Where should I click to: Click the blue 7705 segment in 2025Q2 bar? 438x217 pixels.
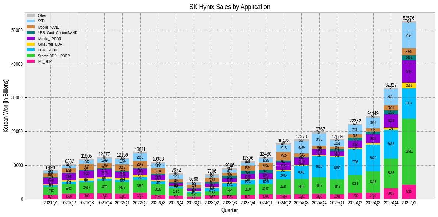355,162
